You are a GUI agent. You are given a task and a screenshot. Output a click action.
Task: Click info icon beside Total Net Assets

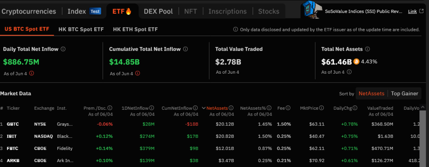point(367,49)
